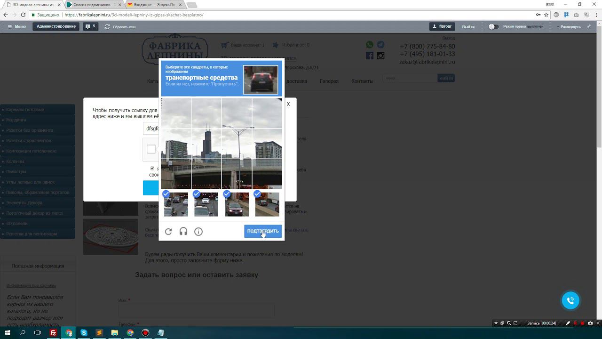This screenshot has width=602, height=339.
Task: Open the ABP adblock extension
Action: click(x=556, y=15)
